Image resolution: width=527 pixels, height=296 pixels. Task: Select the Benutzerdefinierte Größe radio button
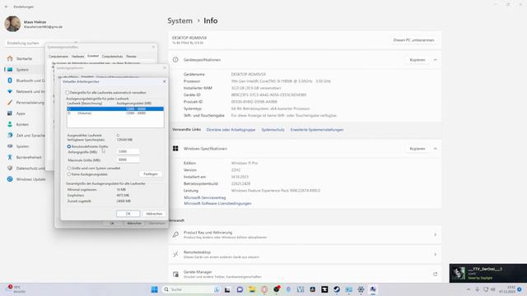tap(69, 146)
